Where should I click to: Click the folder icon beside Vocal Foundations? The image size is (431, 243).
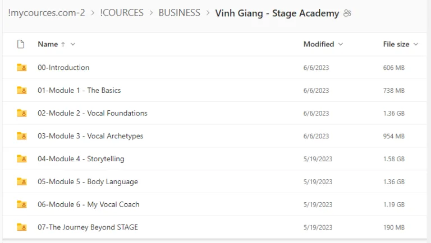[x=22, y=113]
